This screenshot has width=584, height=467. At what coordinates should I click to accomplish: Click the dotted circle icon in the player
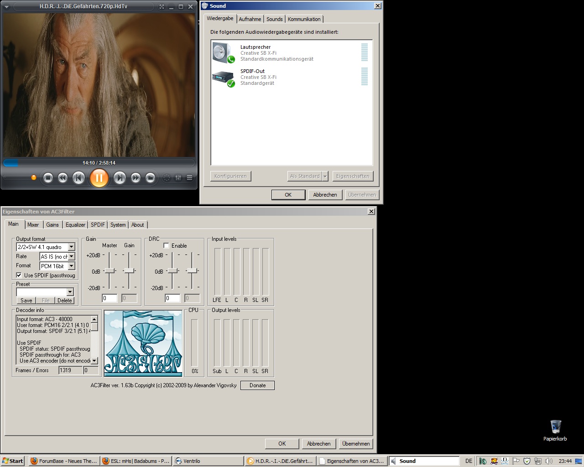(x=167, y=178)
